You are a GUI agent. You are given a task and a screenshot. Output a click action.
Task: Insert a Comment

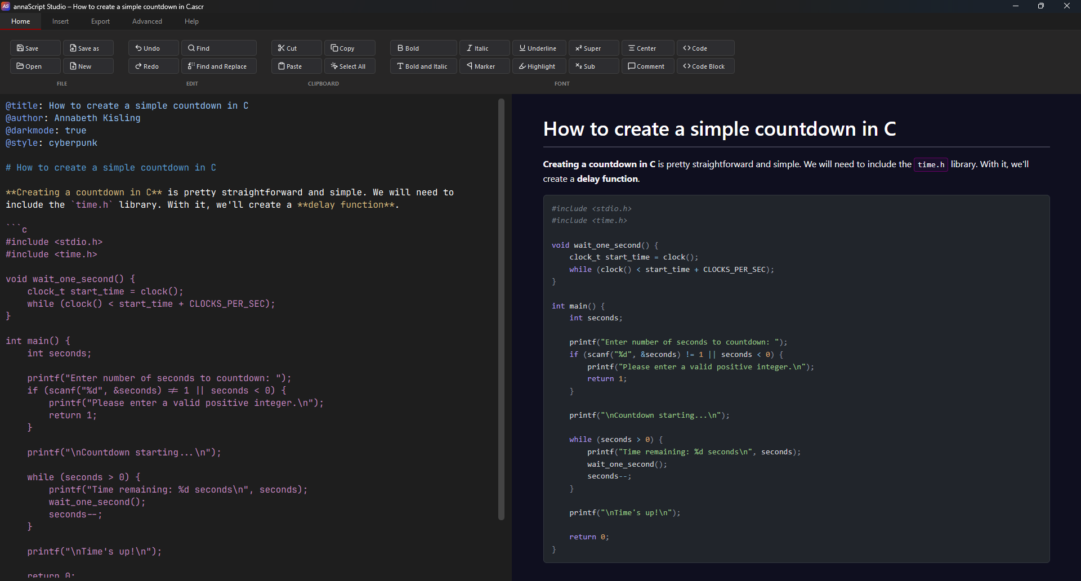[647, 66]
